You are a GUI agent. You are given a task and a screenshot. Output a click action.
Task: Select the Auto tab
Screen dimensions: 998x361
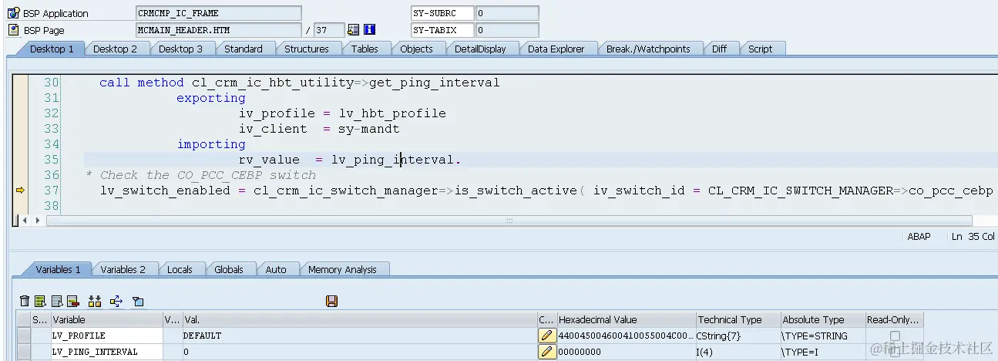pyautogui.click(x=276, y=269)
